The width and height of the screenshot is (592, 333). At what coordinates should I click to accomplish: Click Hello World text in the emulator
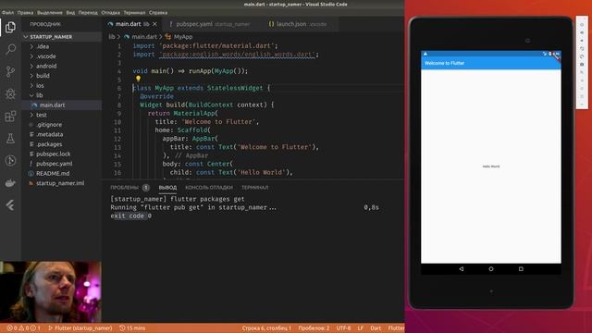(x=491, y=166)
